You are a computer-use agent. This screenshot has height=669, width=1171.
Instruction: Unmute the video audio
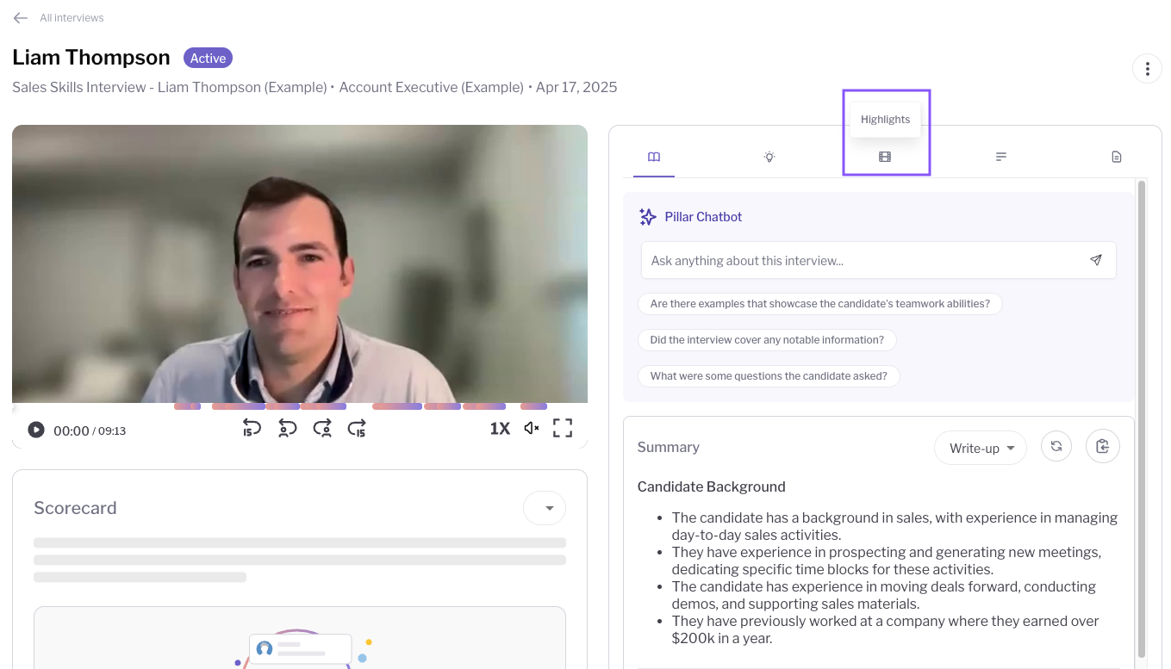click(x=532, y=428)
